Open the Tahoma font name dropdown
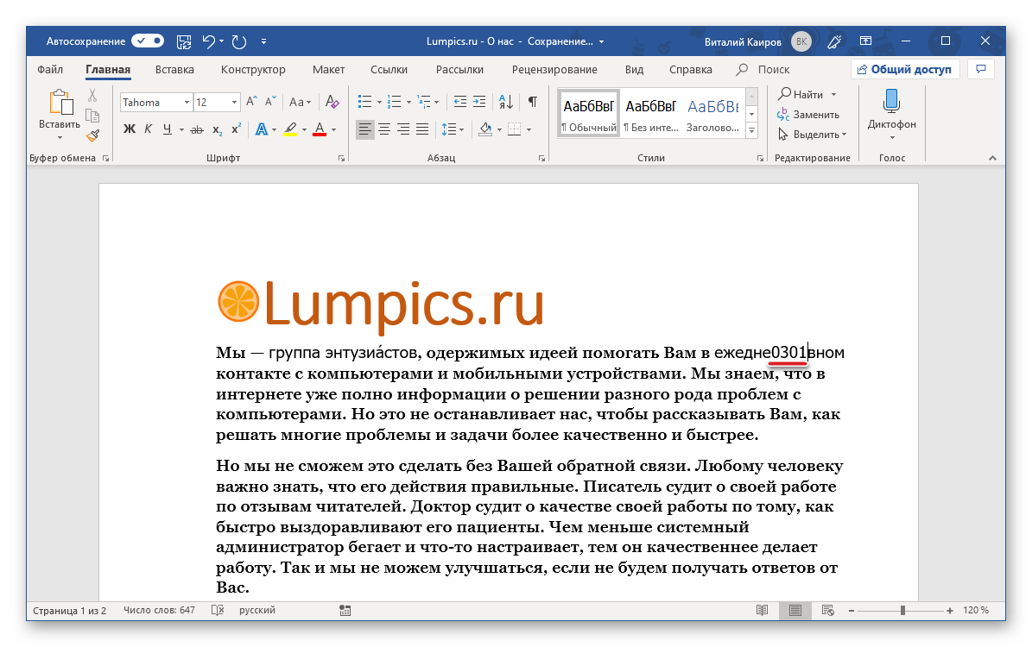The width and height of the screenshot is (1032, 647). (187, 103)
